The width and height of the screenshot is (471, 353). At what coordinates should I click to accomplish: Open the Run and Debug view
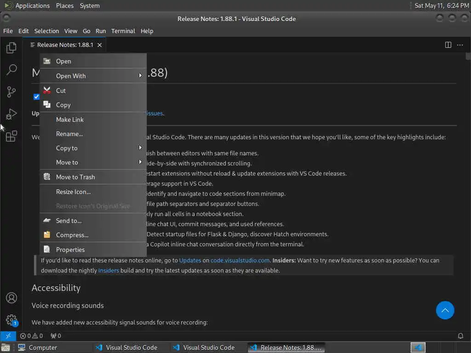click(11, 114)
